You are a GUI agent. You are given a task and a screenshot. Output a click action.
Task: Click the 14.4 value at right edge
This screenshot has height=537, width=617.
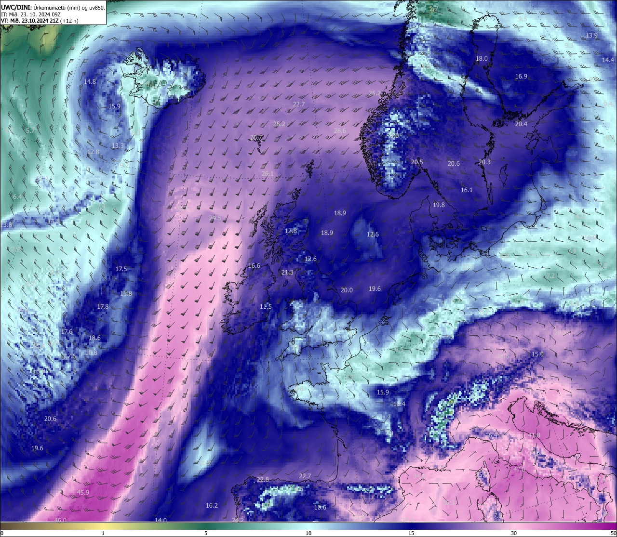pyautogui.click(x=608, y=60)
